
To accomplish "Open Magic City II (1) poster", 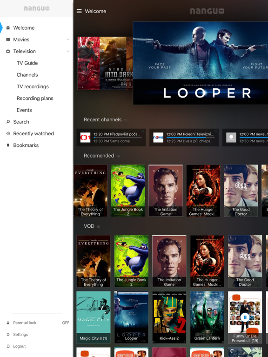I will 94,317.
